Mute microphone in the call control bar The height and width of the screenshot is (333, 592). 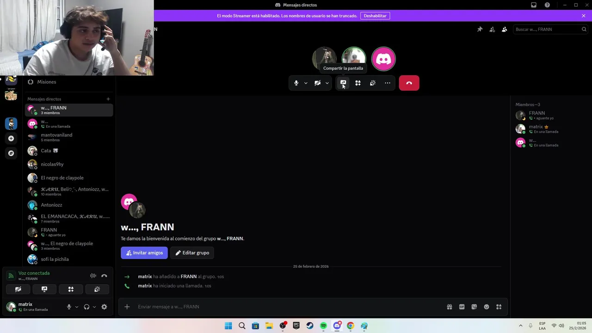point(296,83)
